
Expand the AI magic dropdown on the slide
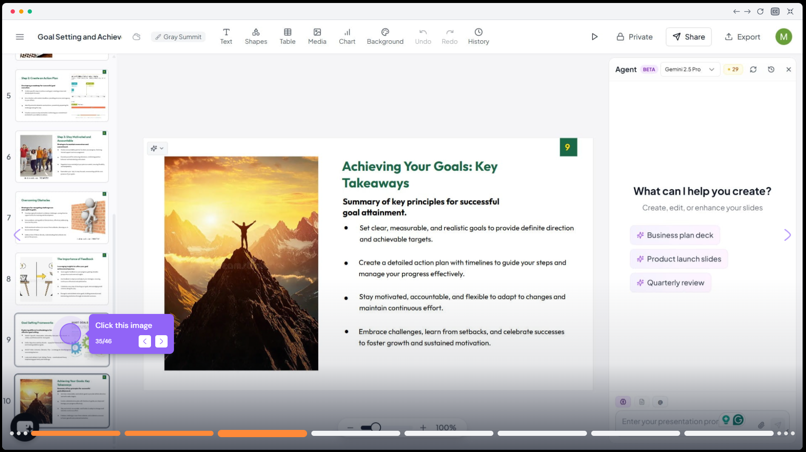click(x=157, y=148)
